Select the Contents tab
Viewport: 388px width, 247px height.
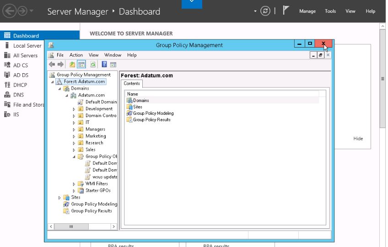click(x=132, y=84)
